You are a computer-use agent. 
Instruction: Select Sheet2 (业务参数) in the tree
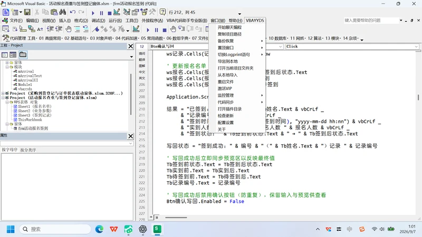click(34, 111)
